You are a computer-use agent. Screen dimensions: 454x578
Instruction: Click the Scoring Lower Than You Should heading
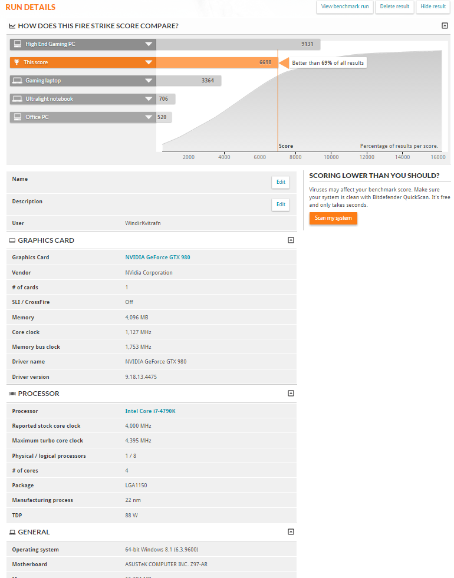[374, 176]
